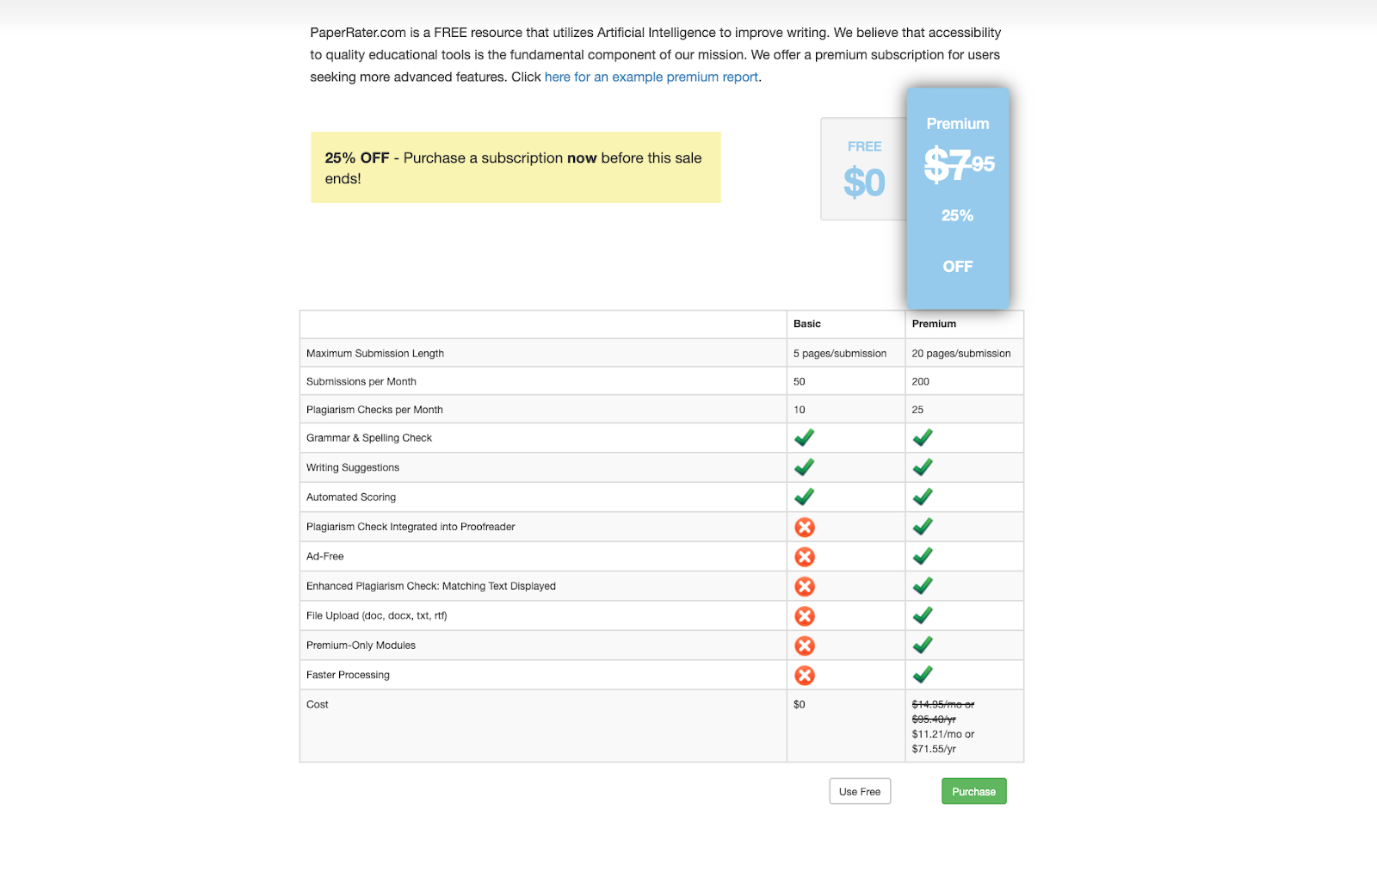The height and width of the screenshot is (871, 1377).
Task: Open the example premium report link
Action: point(651,77)
